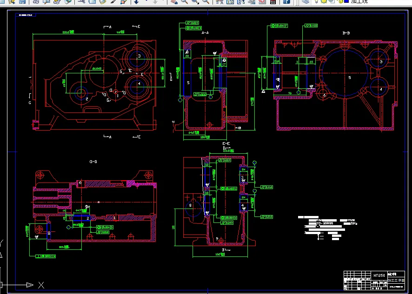Open Plot Preview from toolbar
412x294 pixels.
pos(47,1)
